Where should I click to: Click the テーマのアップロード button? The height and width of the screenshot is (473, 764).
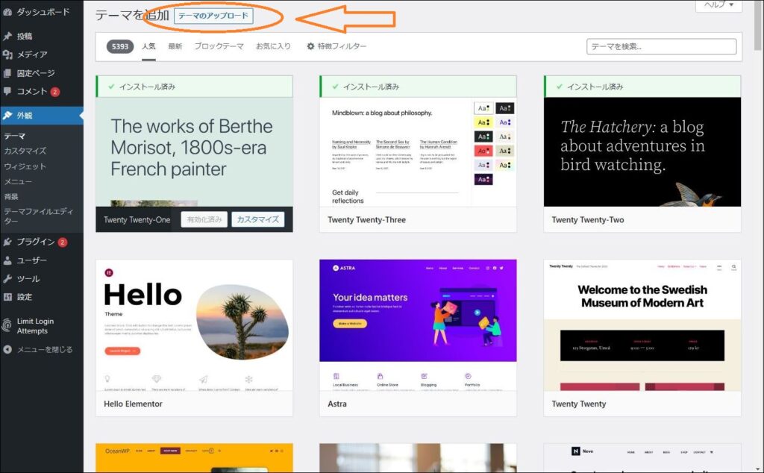click(x=213, y=16)
